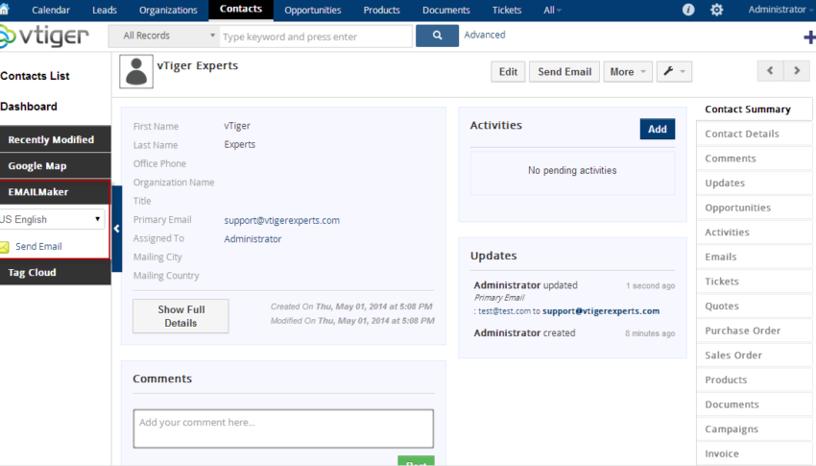
Task: Open Advanced search link
Action: pos(485,35)
